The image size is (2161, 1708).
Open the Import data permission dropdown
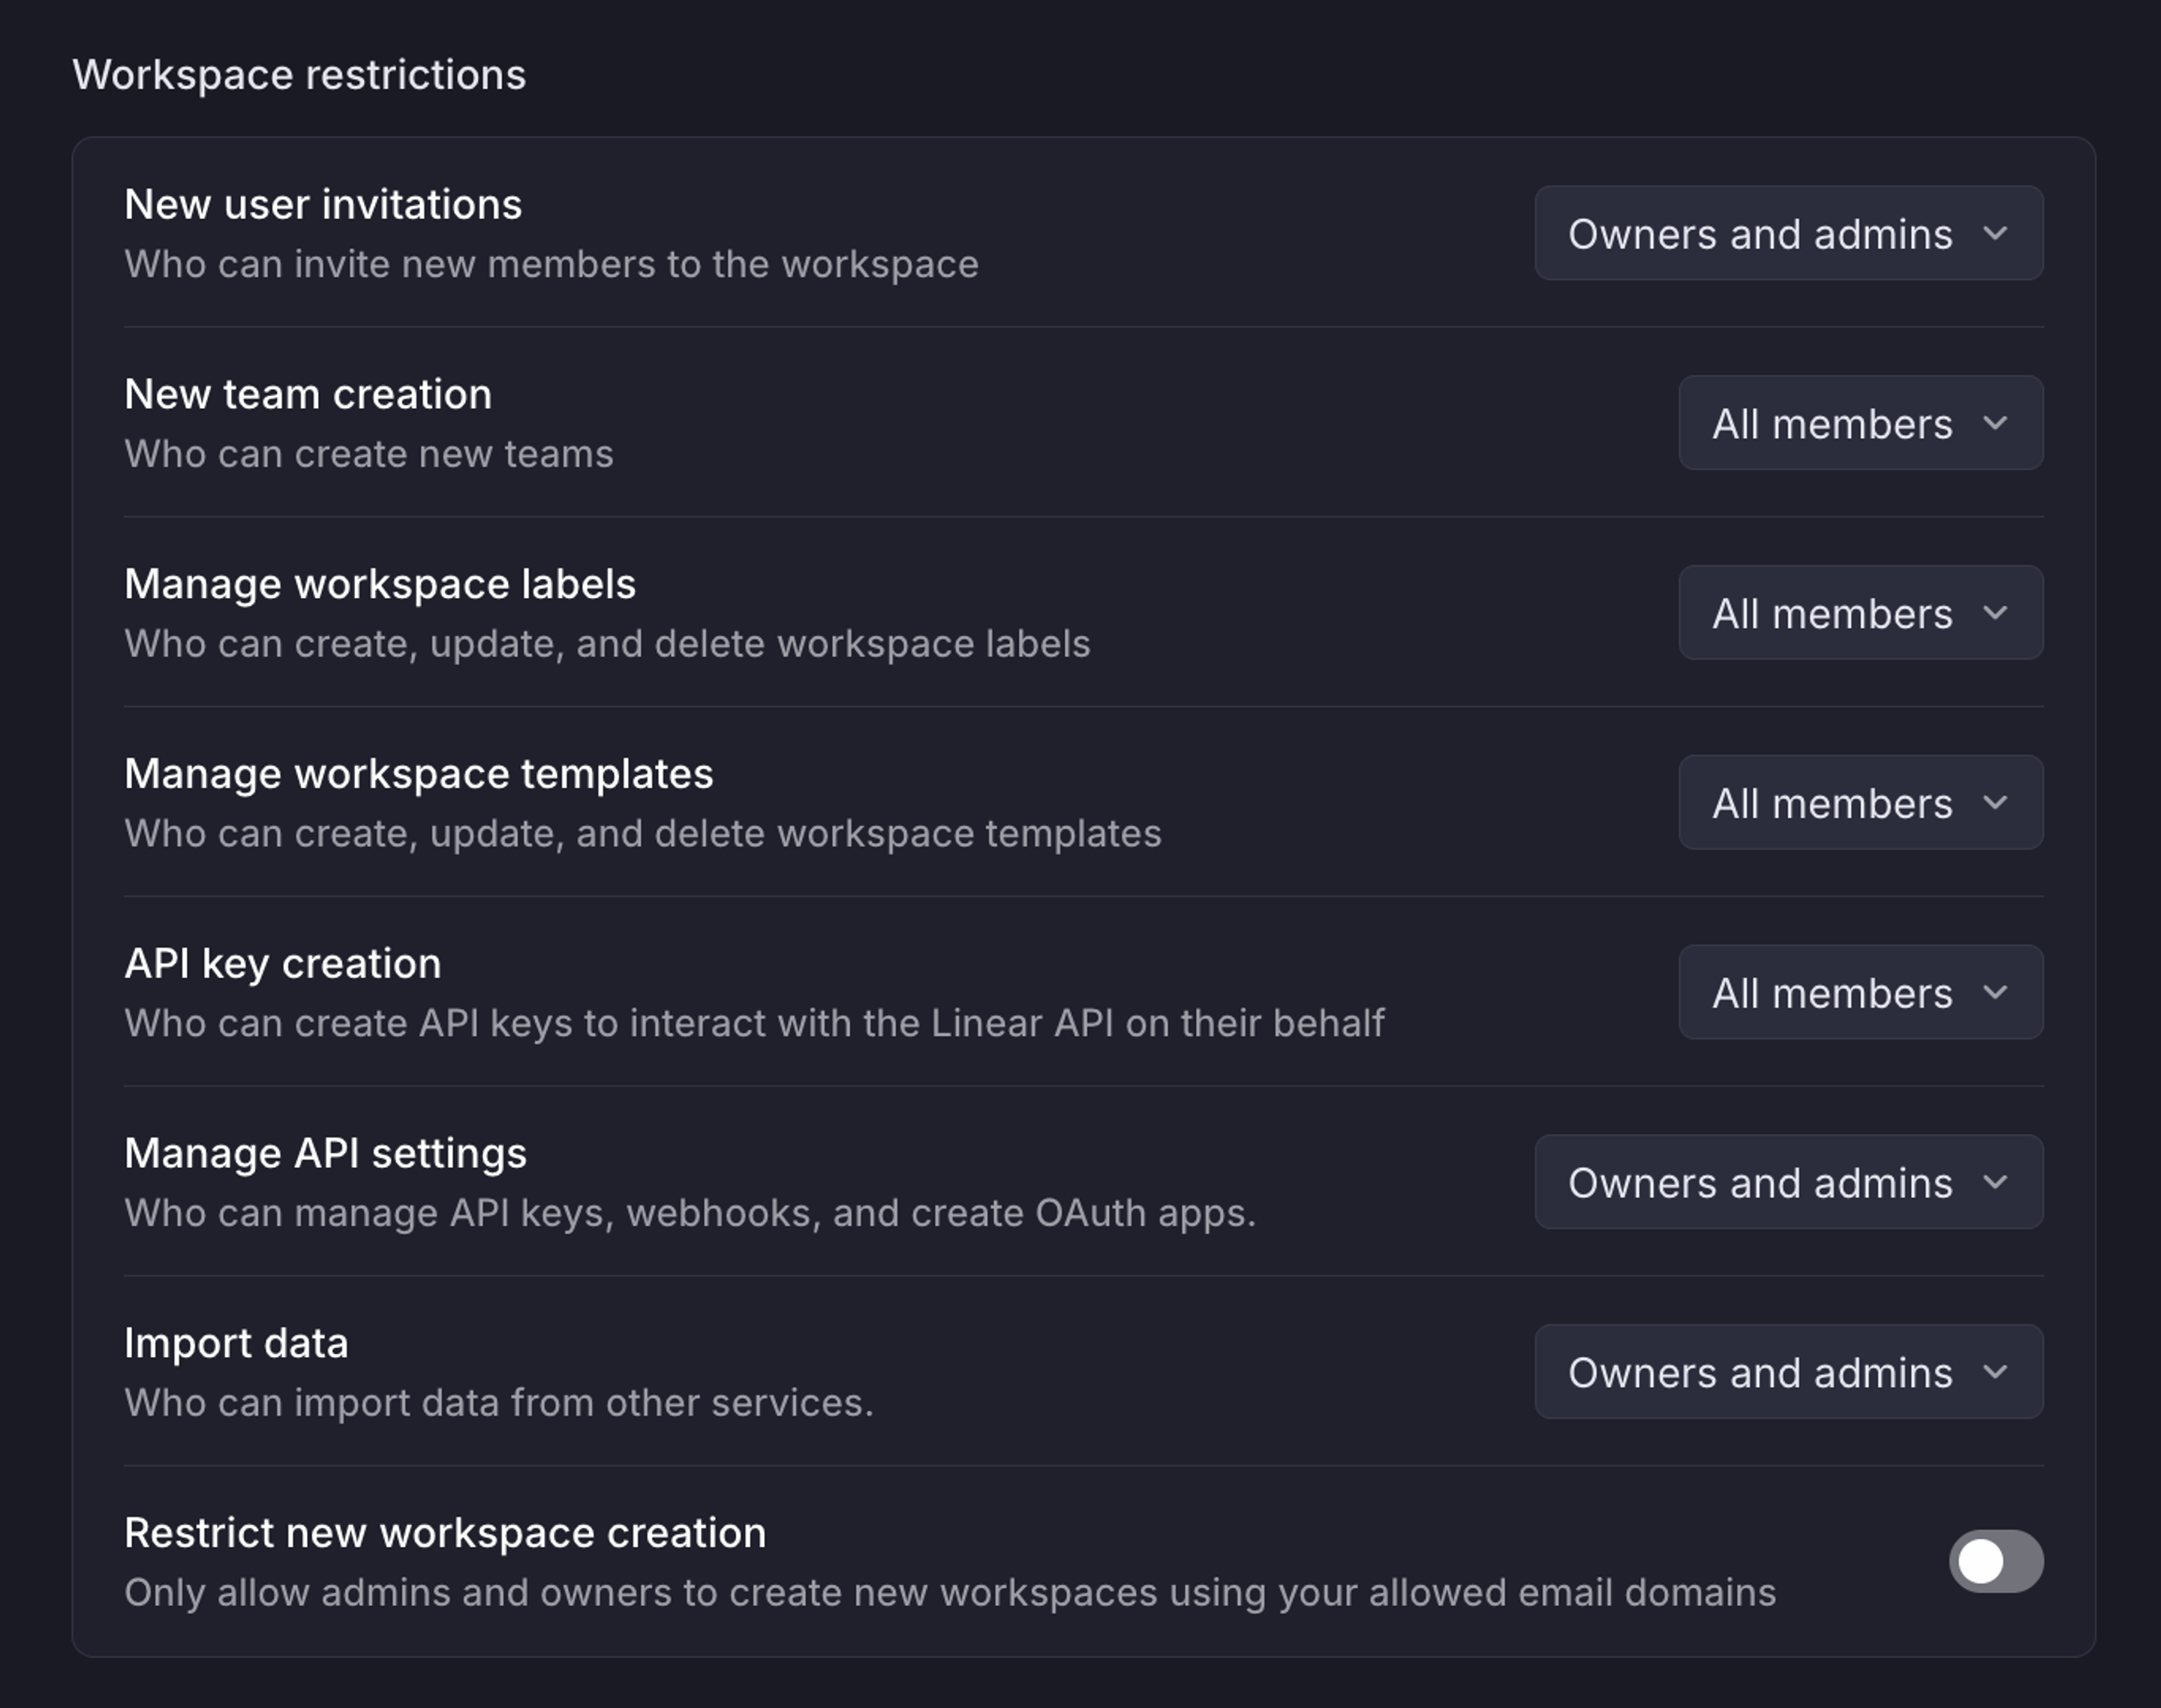tap(1787, 1372)
